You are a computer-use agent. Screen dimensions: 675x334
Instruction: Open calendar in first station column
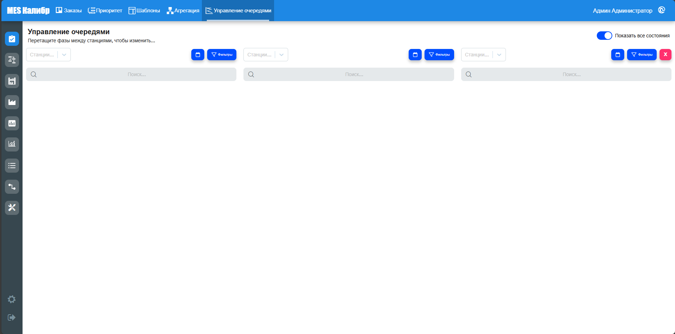pyautogui.click(x=198, y=55)
